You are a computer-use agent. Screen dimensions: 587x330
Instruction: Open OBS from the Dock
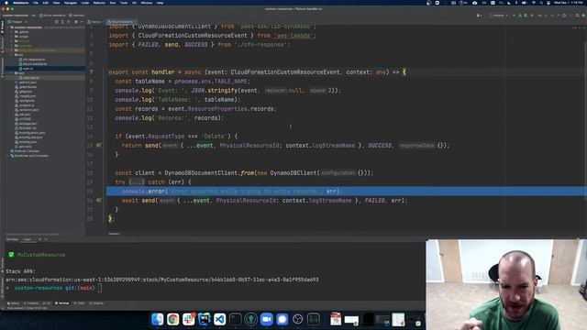click(297, 319)
